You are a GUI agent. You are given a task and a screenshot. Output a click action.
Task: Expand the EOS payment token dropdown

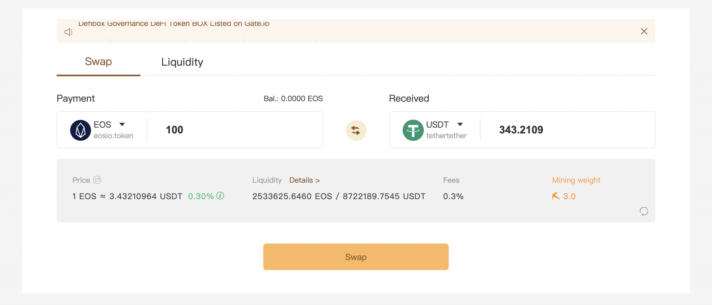[x=122, y=124]
